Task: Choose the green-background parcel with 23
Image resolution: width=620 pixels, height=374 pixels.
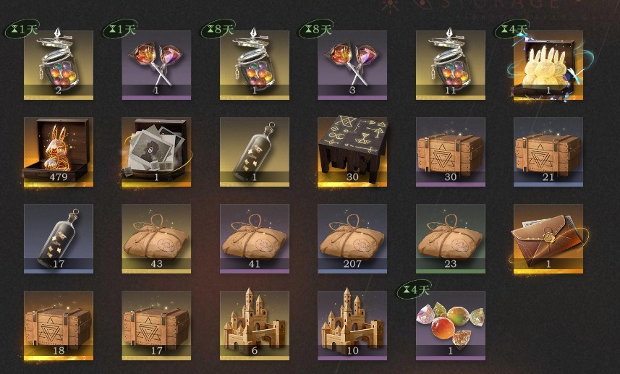Action: (451, 239)
